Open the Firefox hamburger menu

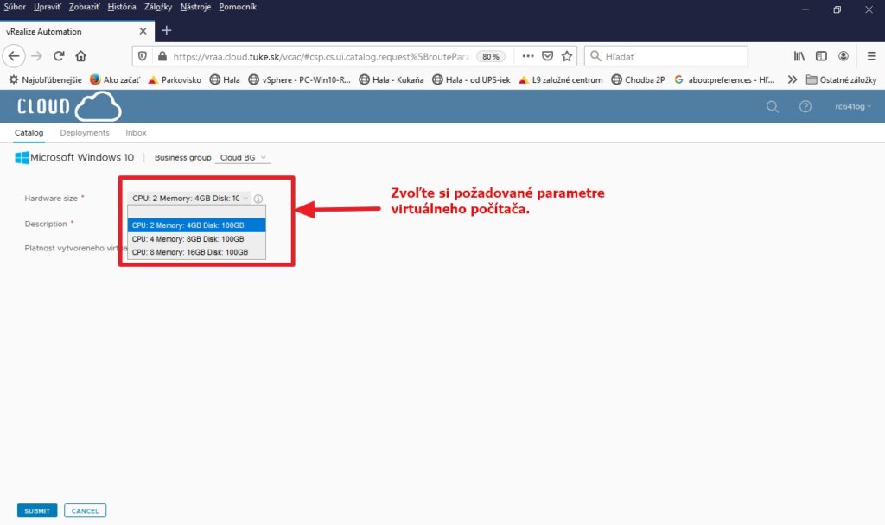click(871, 56)
